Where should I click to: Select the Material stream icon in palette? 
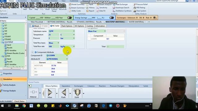pos(33,93)
